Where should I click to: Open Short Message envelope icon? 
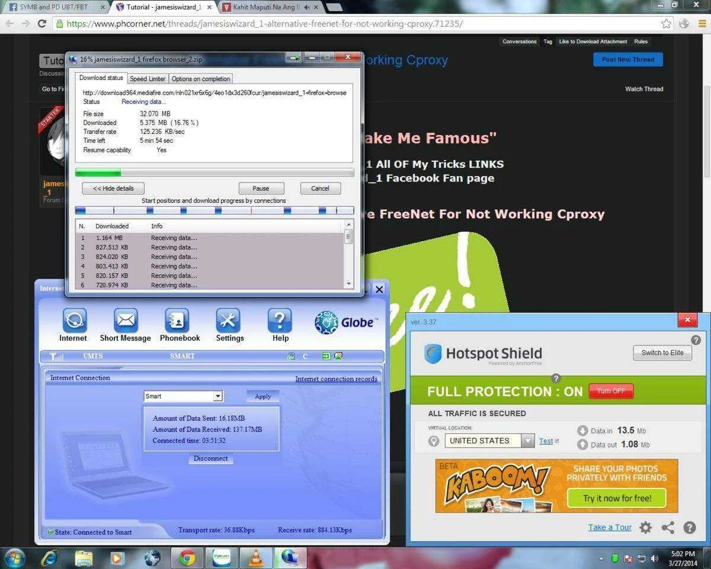click(126, 321)
